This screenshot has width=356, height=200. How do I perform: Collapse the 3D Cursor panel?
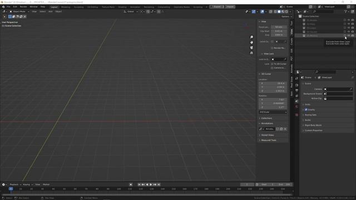[266, 74]
